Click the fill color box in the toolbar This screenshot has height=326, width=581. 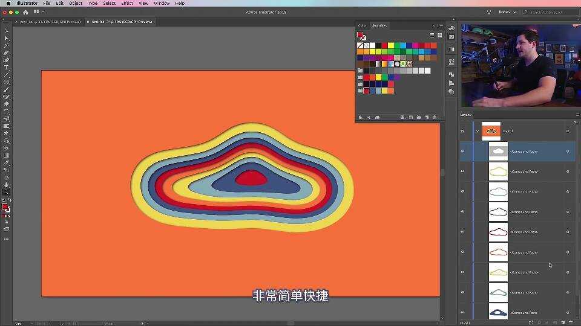pos(5,206)
